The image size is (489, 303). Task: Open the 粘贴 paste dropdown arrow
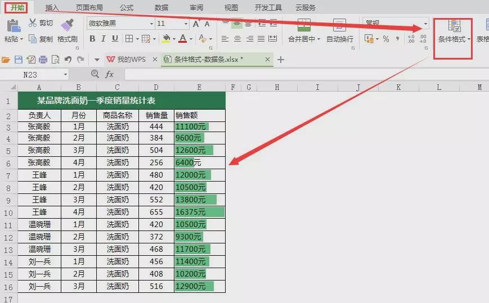click(x=21, y=39)
